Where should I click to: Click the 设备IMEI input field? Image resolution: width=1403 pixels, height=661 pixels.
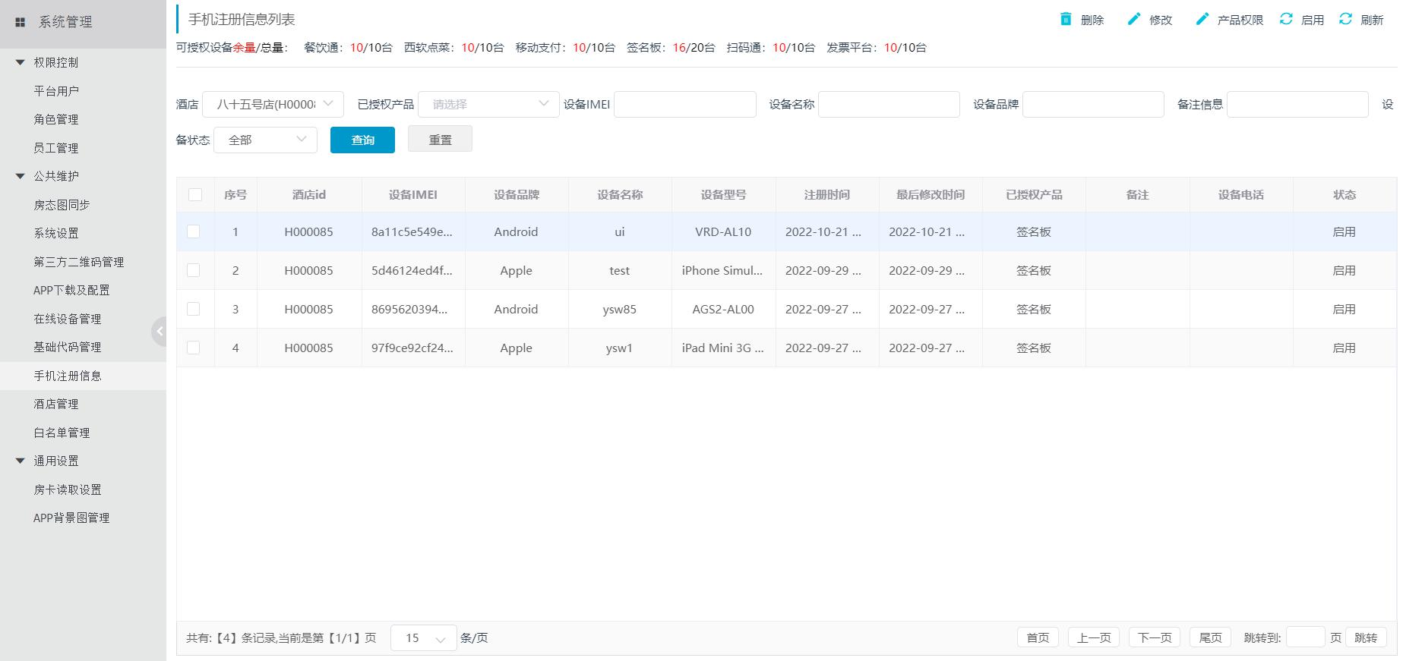click(684, 105)
